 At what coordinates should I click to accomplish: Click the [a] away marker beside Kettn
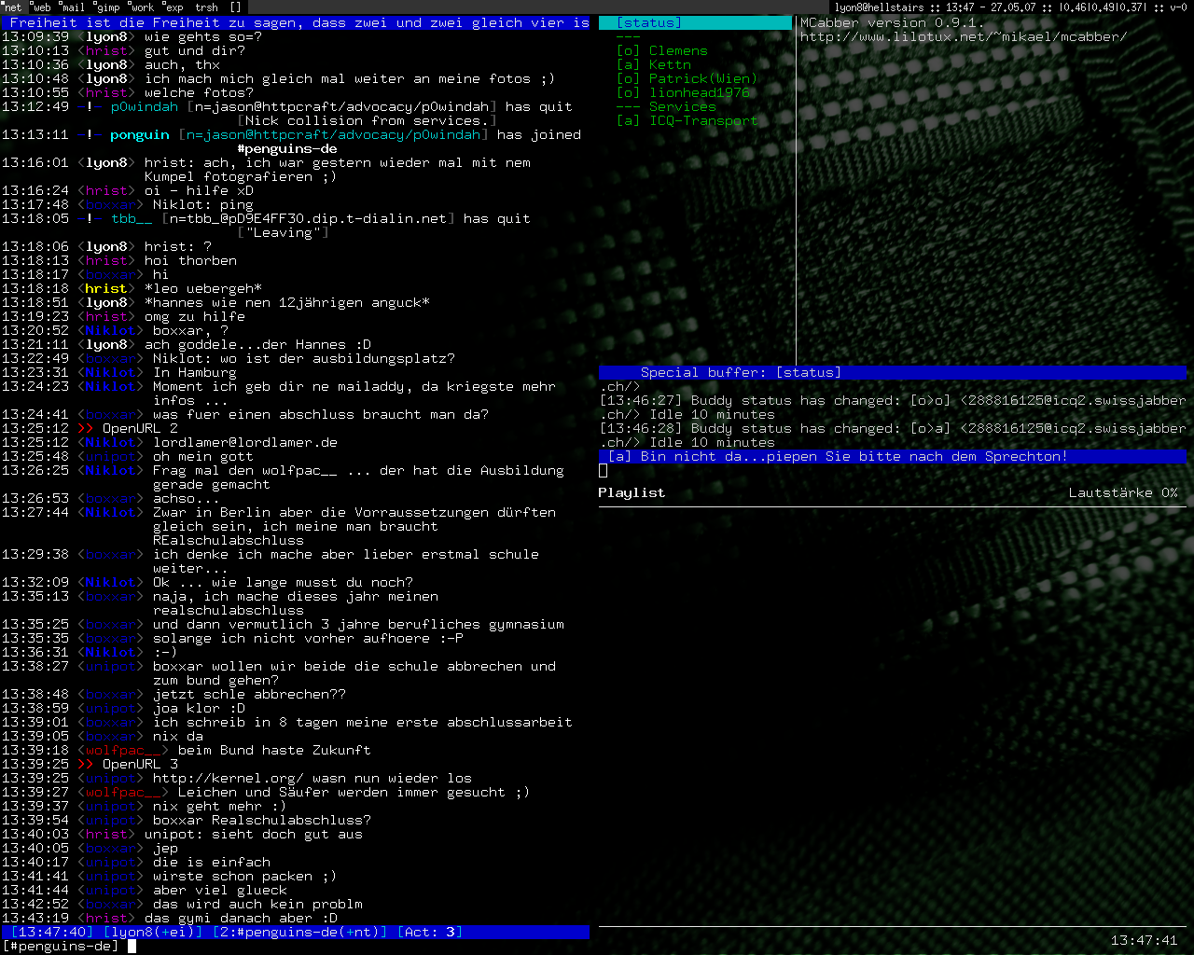click(628, 65)
